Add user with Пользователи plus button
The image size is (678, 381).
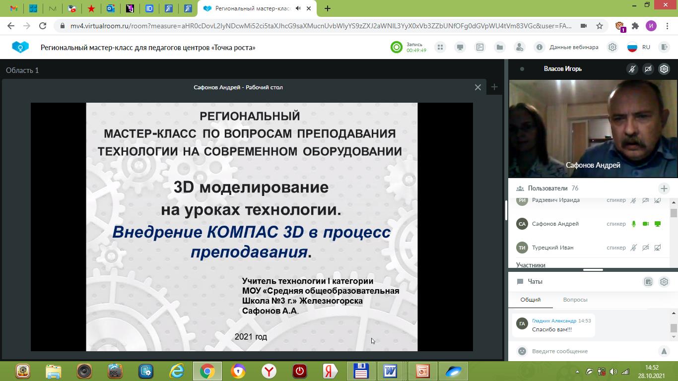tap(664, 189)
